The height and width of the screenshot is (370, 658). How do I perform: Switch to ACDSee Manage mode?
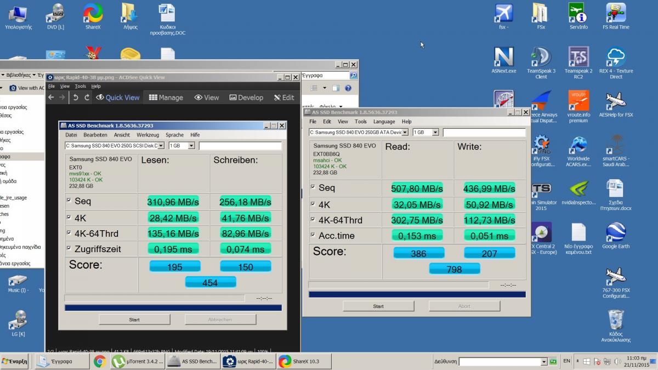166,98
